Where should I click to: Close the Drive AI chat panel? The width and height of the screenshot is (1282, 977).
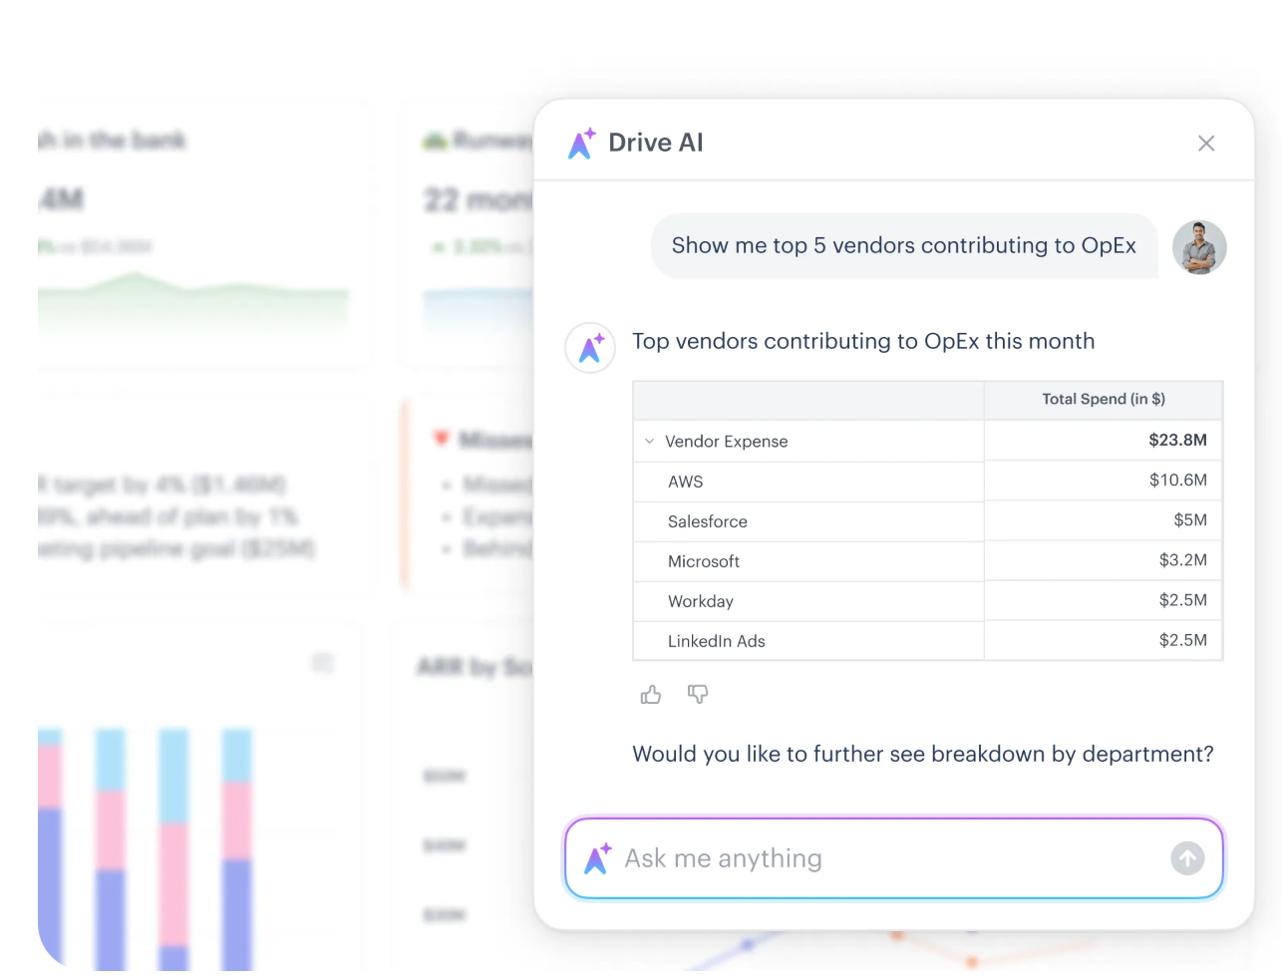(1206, 143)
